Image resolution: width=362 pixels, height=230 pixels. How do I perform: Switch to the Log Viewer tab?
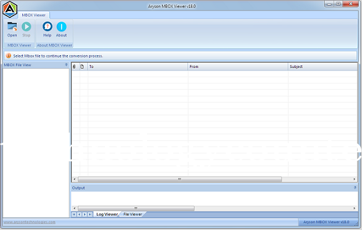click(x=107, y=215)
